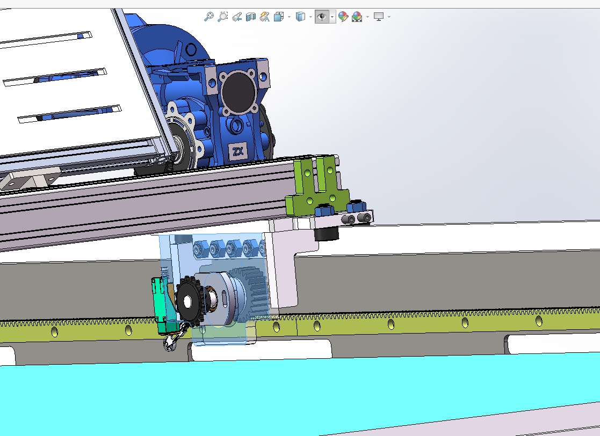Click the View Settings monitor icon
Viewport: 600px width, 436px height.
379,17
